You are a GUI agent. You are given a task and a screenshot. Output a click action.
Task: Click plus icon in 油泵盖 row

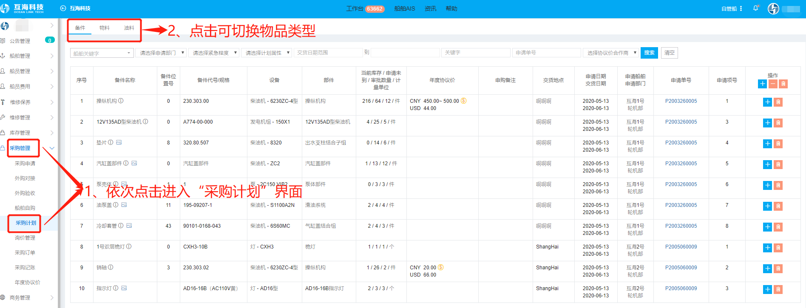(767, 206)
